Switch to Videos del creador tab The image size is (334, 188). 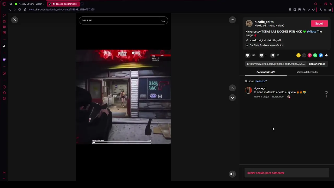(x=307, y=72)
